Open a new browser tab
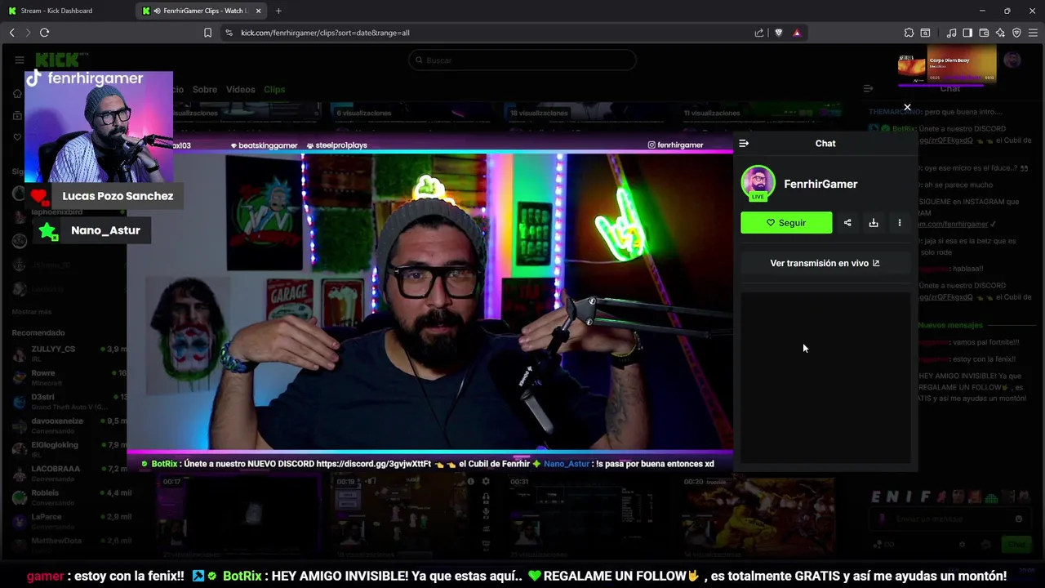This screenshot has height=588, width=1045. [278, 11]
